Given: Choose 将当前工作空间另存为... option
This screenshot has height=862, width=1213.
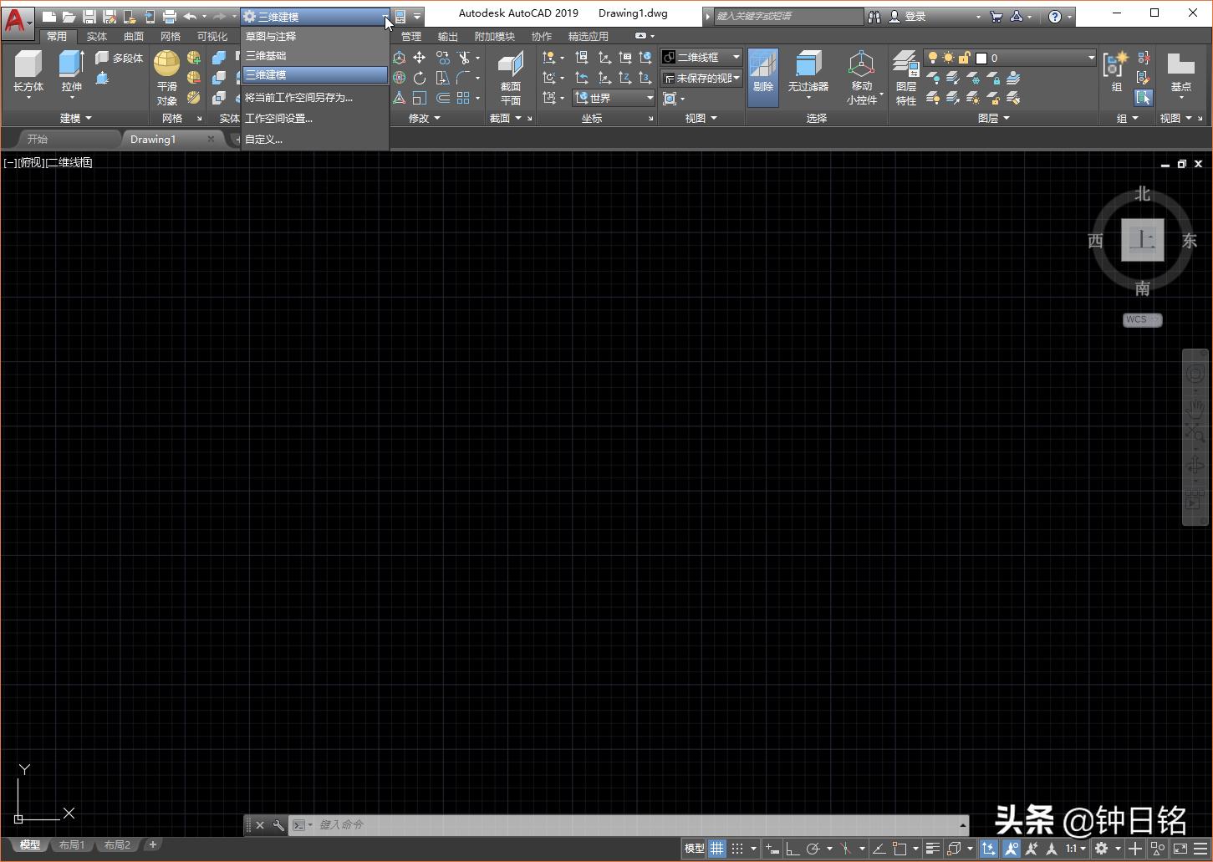Looking at the screenshot, I should pyautogui.click(x=314, y=97).
